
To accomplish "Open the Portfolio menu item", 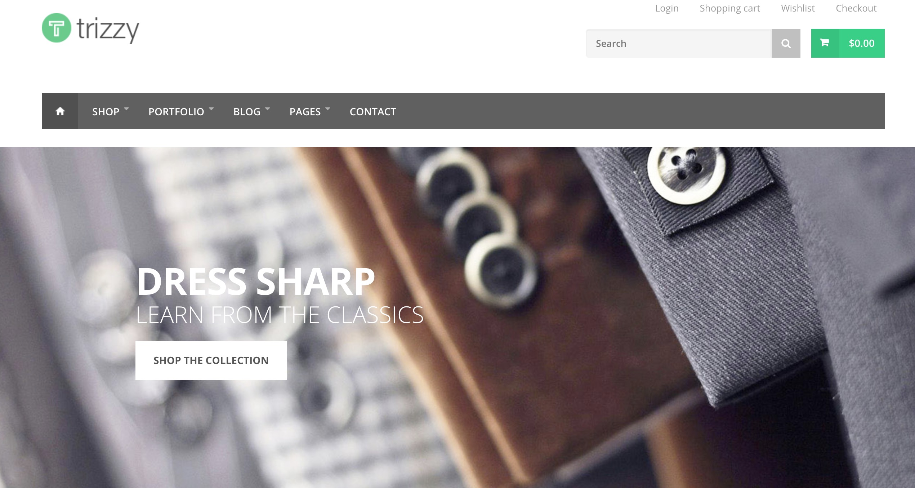I will coord(176,112).
